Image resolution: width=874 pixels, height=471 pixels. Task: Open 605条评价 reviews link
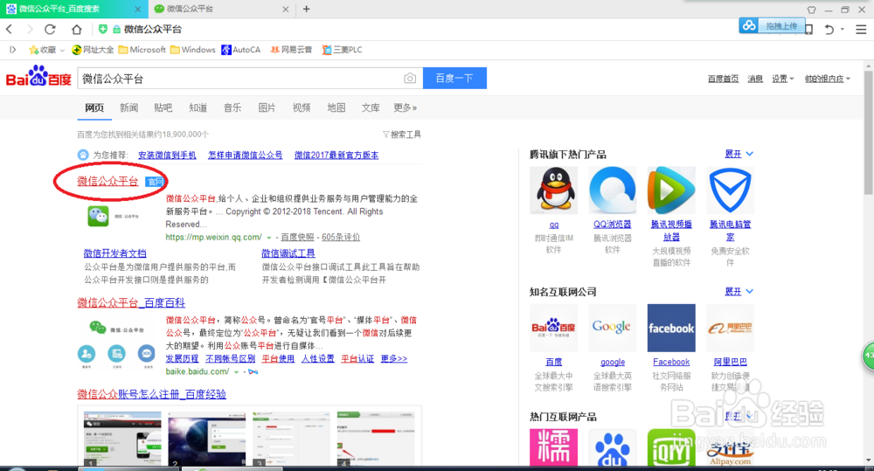point(341,238)
